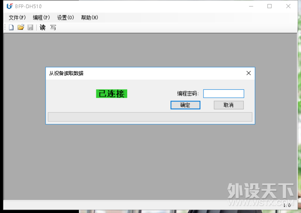Close the 从设备读取数据 dialog
This screenshot has height=213, width=301.
tap(249, 73)
